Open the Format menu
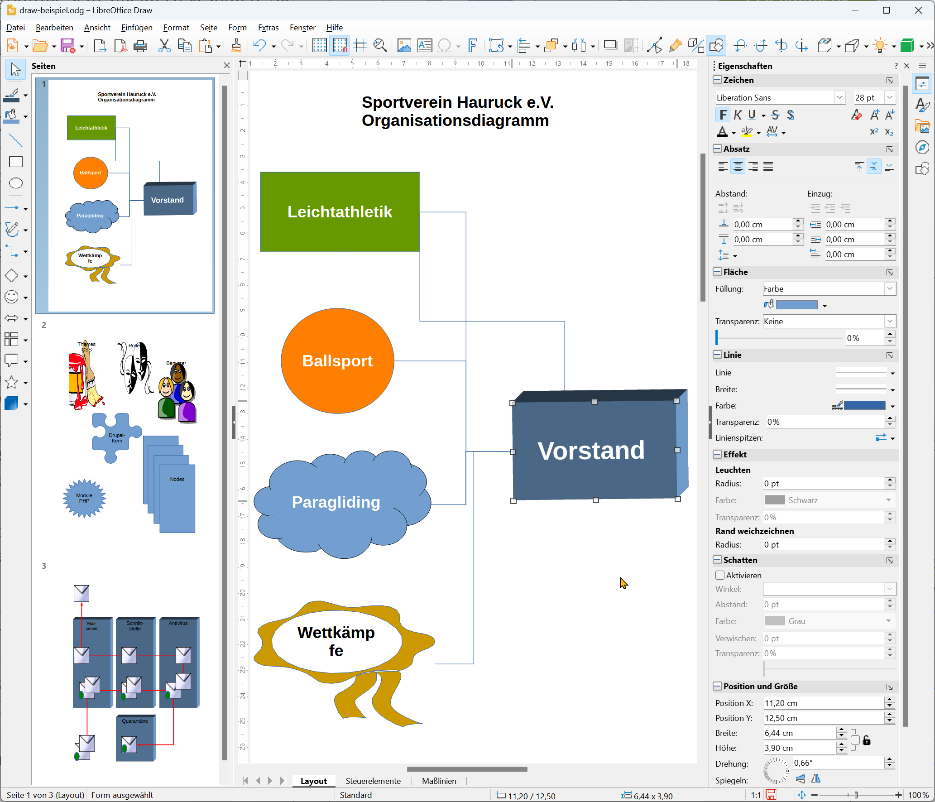The image size is (935, 802). click(176, 28)
